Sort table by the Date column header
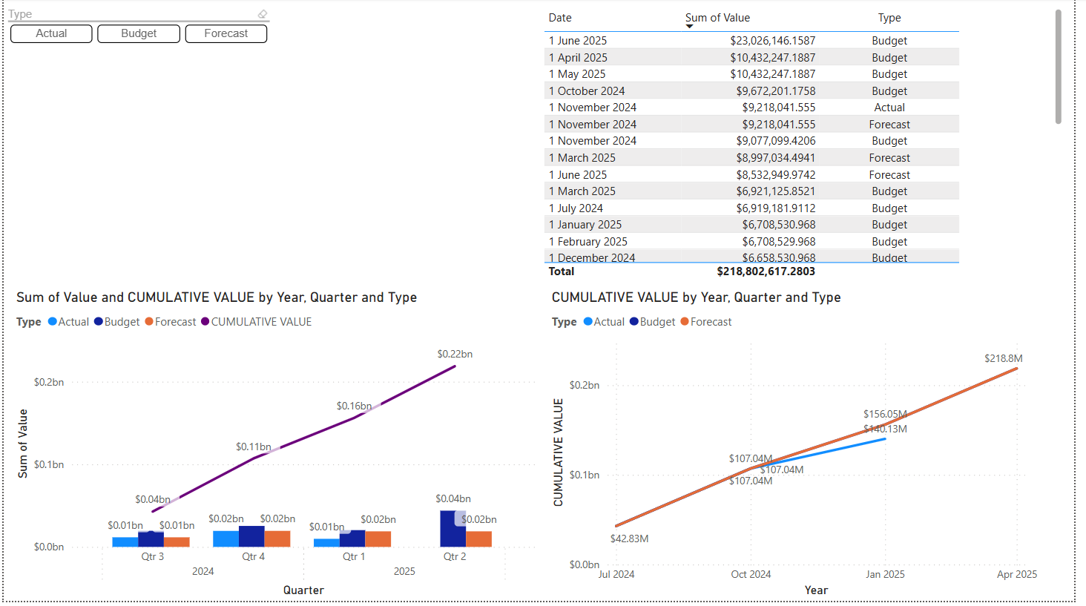This screenshot has width=1086, height=606. click(560, 18)
